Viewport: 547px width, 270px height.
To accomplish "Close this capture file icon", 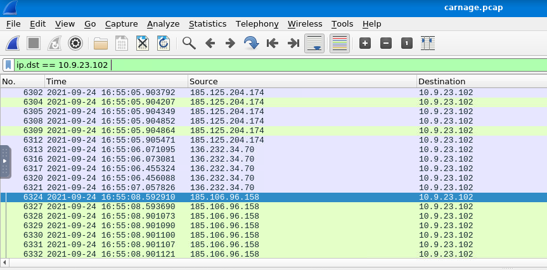I will point(143,43).
